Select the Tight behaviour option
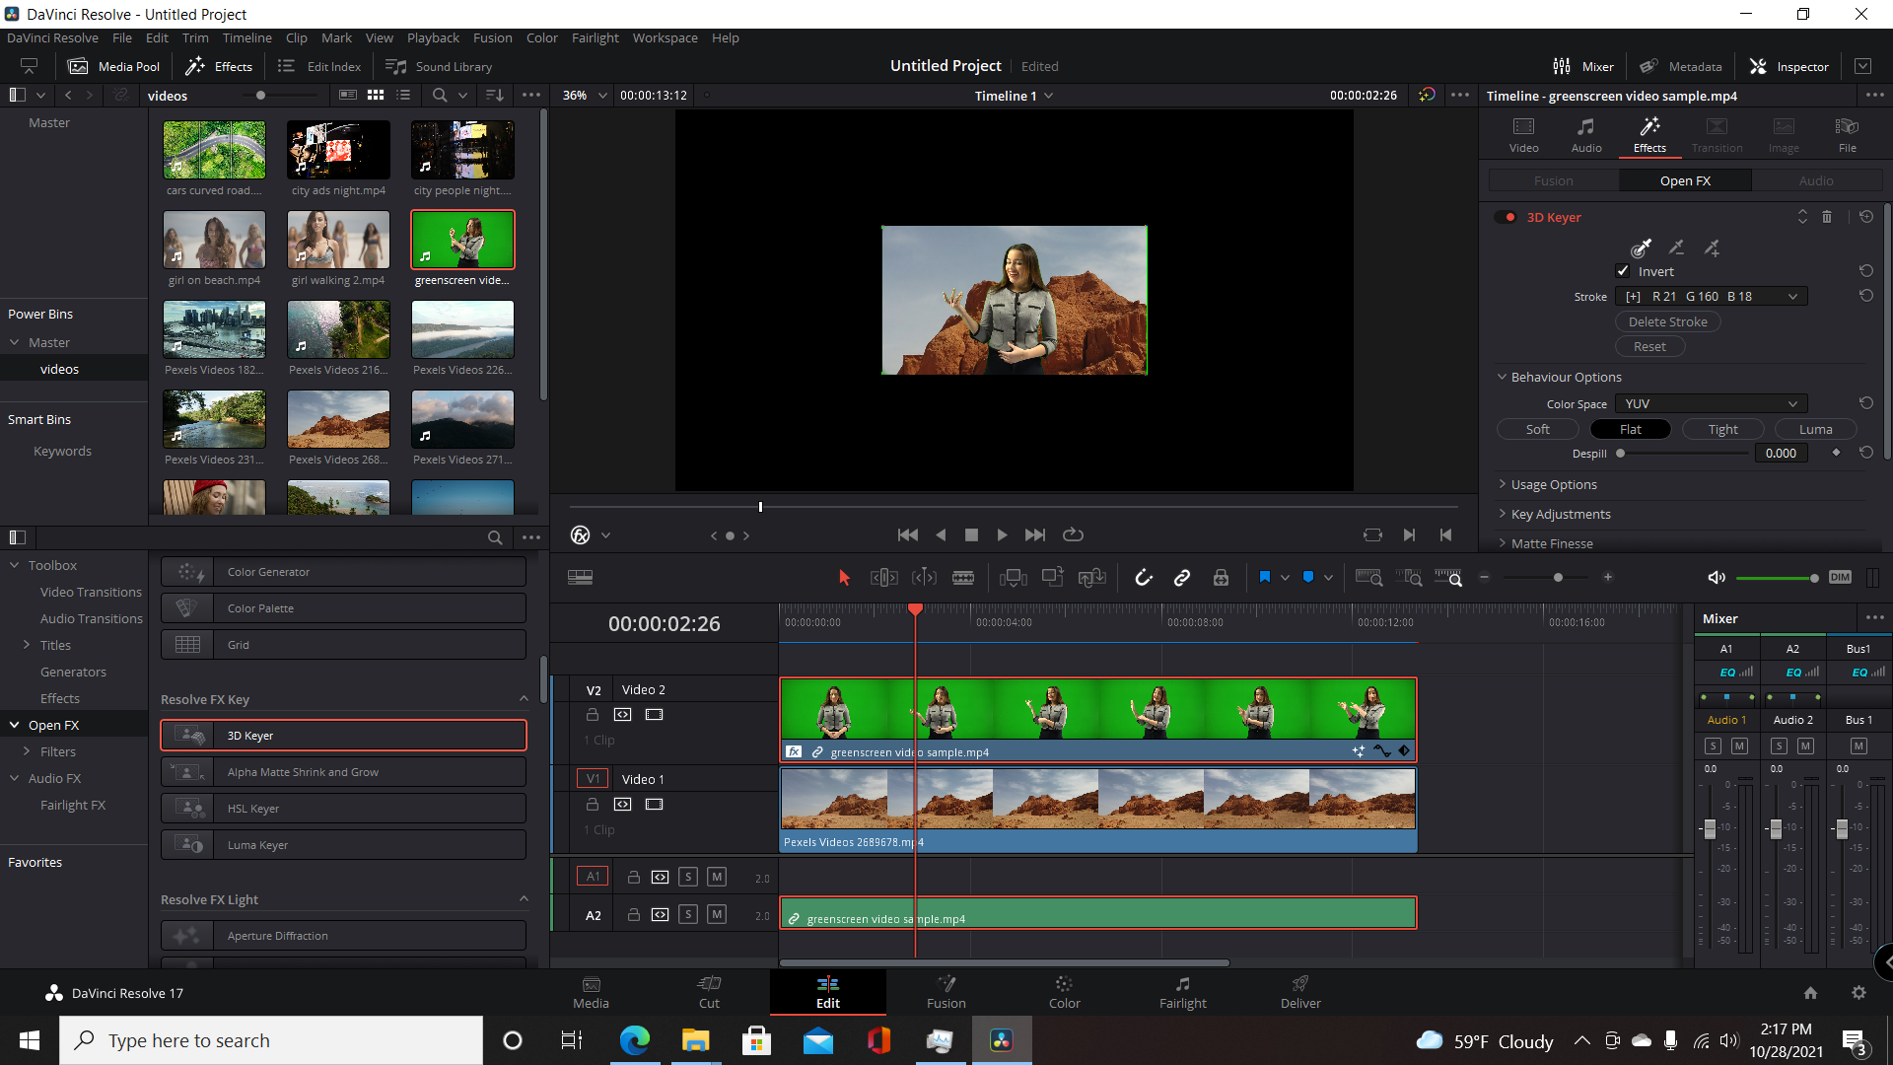 [1722, 430]
